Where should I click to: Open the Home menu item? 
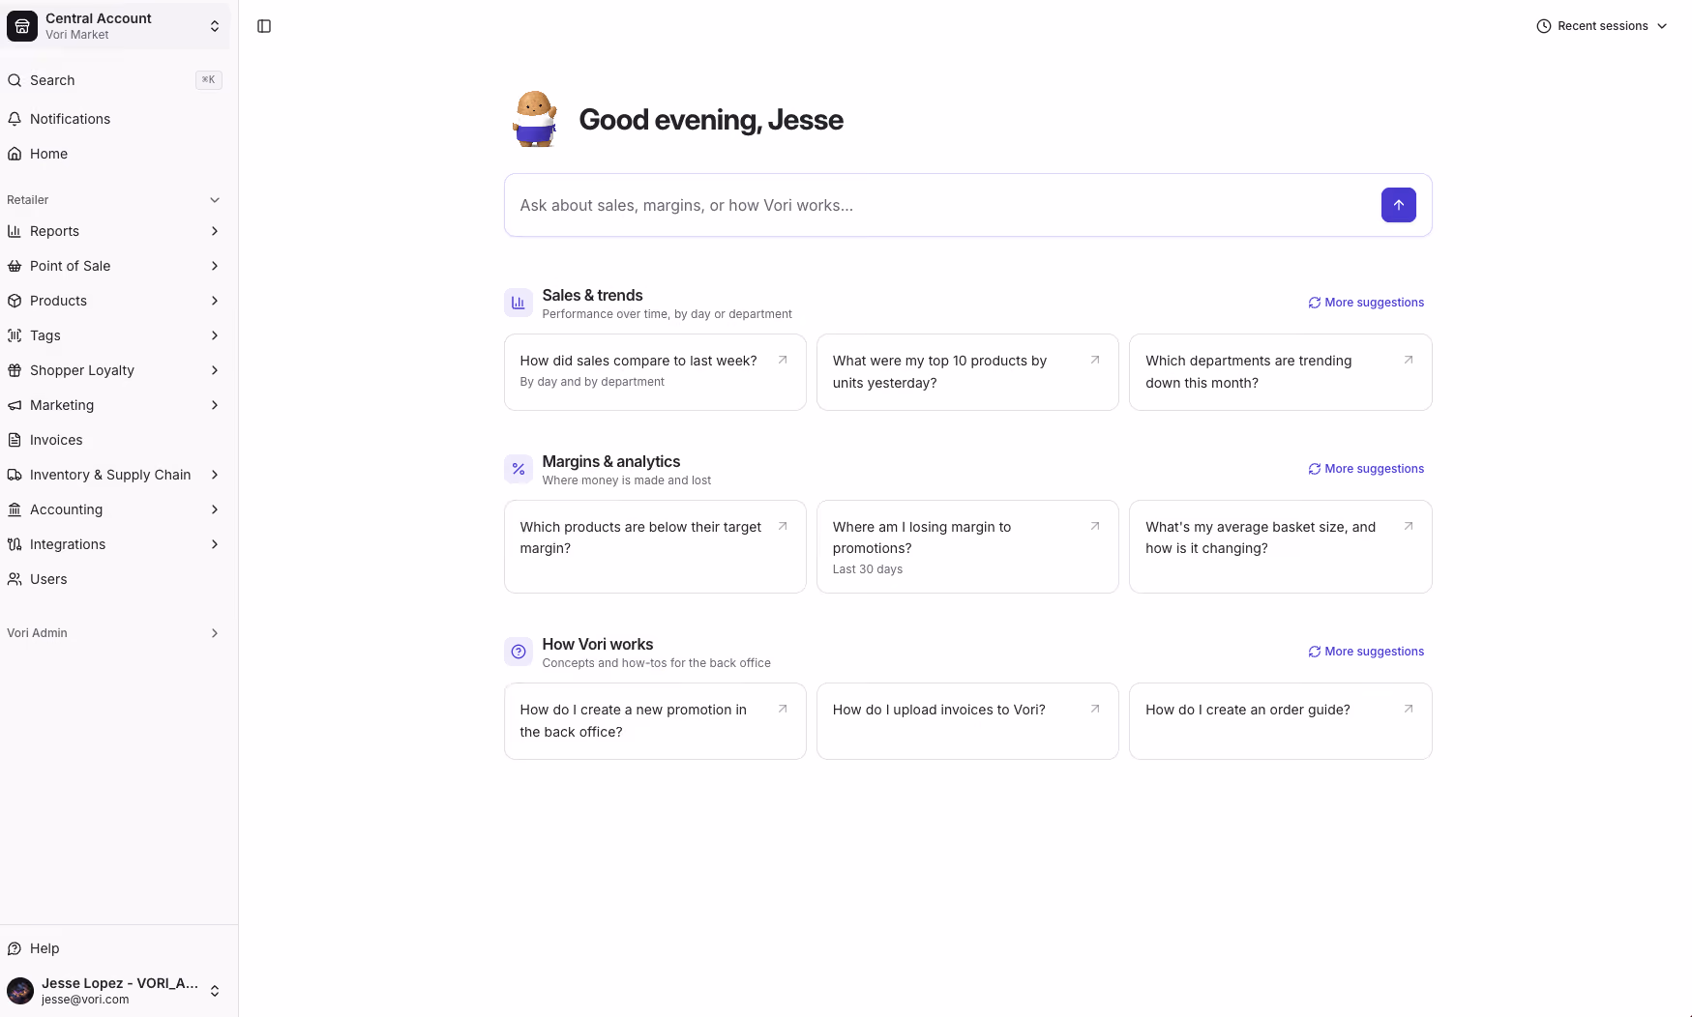coord(115,154)
